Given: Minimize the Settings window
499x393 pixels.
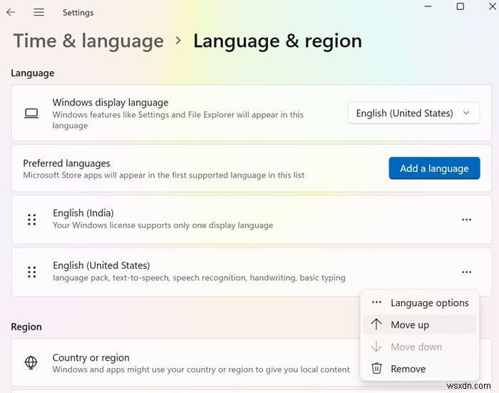Looking at the screenshot, I should point(430,7).
